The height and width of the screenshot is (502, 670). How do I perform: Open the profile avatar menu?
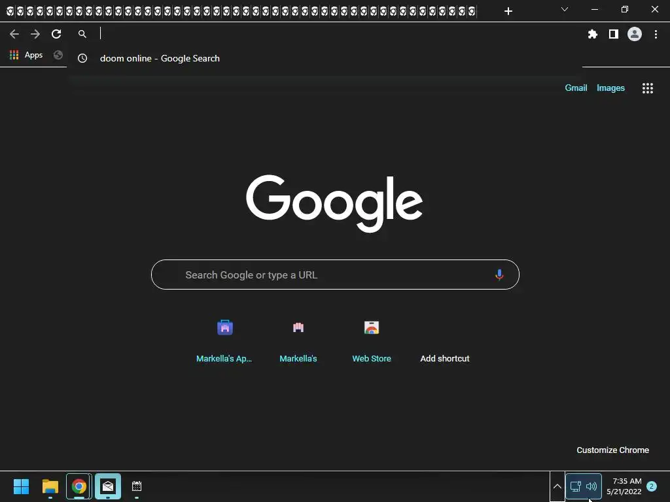click(635, 34)
